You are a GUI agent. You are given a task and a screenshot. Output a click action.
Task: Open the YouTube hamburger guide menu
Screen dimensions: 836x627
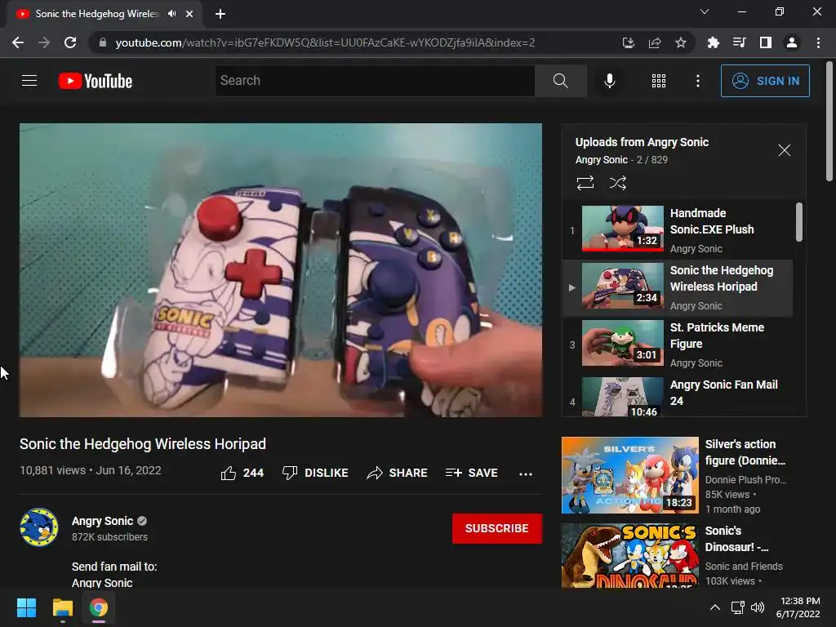[x=29, y=81]
